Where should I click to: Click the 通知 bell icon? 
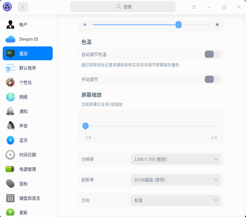[x=10, y=111]
